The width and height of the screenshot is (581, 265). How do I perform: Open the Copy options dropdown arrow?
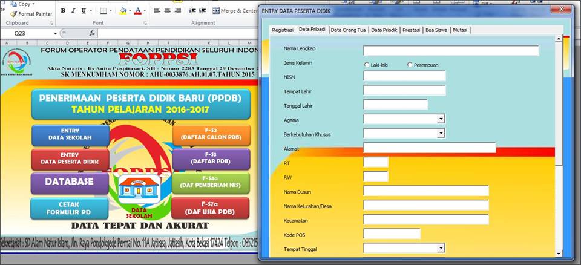[33, 4]
